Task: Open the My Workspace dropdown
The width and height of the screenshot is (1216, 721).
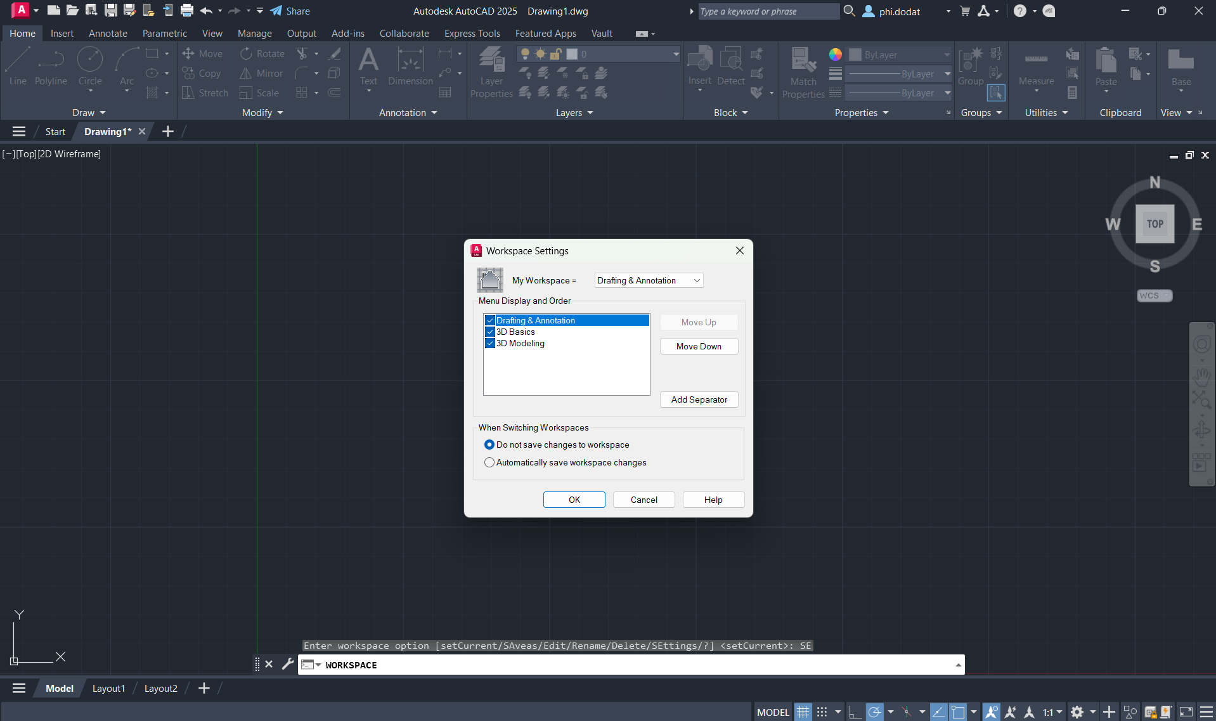Action: (649, 280)
